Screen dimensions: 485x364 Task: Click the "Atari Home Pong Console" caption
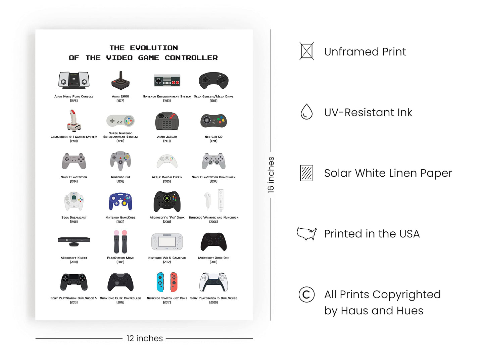pyautogui.click(x=74, y=96)
